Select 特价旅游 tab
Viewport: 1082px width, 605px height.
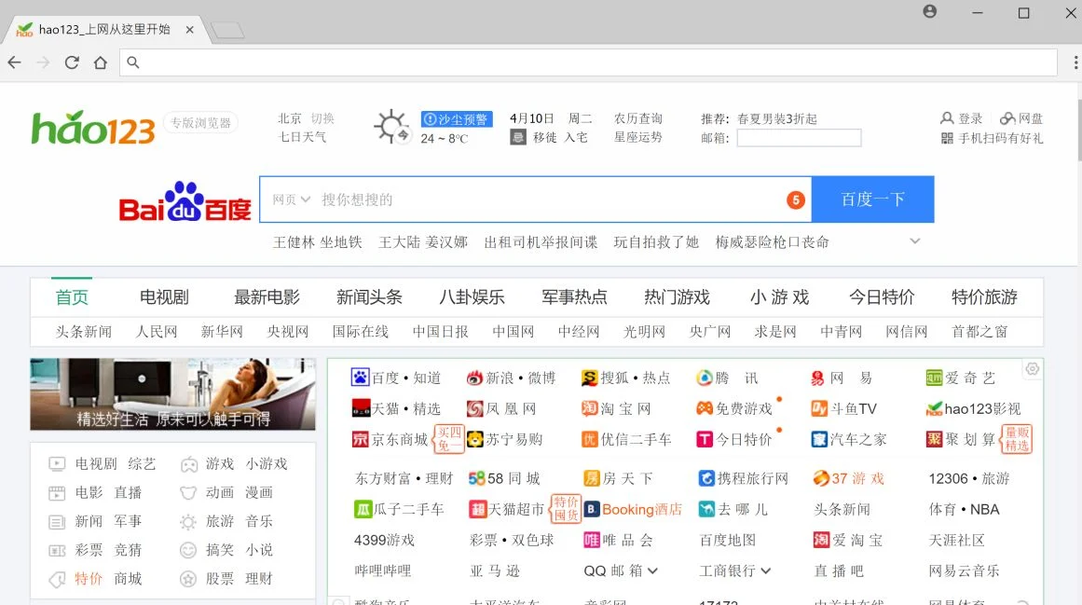(984, 297)
